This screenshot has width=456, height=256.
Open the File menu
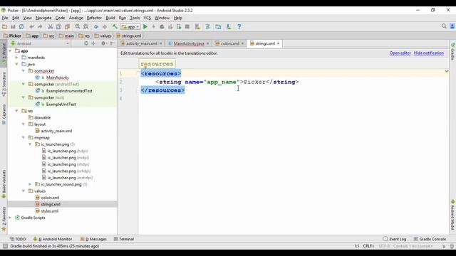[x=5, y=18]
